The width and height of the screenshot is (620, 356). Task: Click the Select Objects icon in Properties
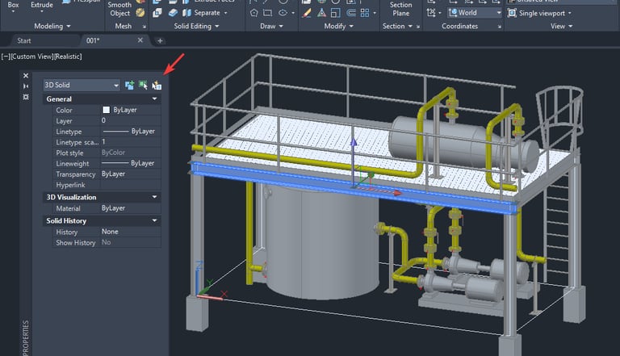click(143, 85)
